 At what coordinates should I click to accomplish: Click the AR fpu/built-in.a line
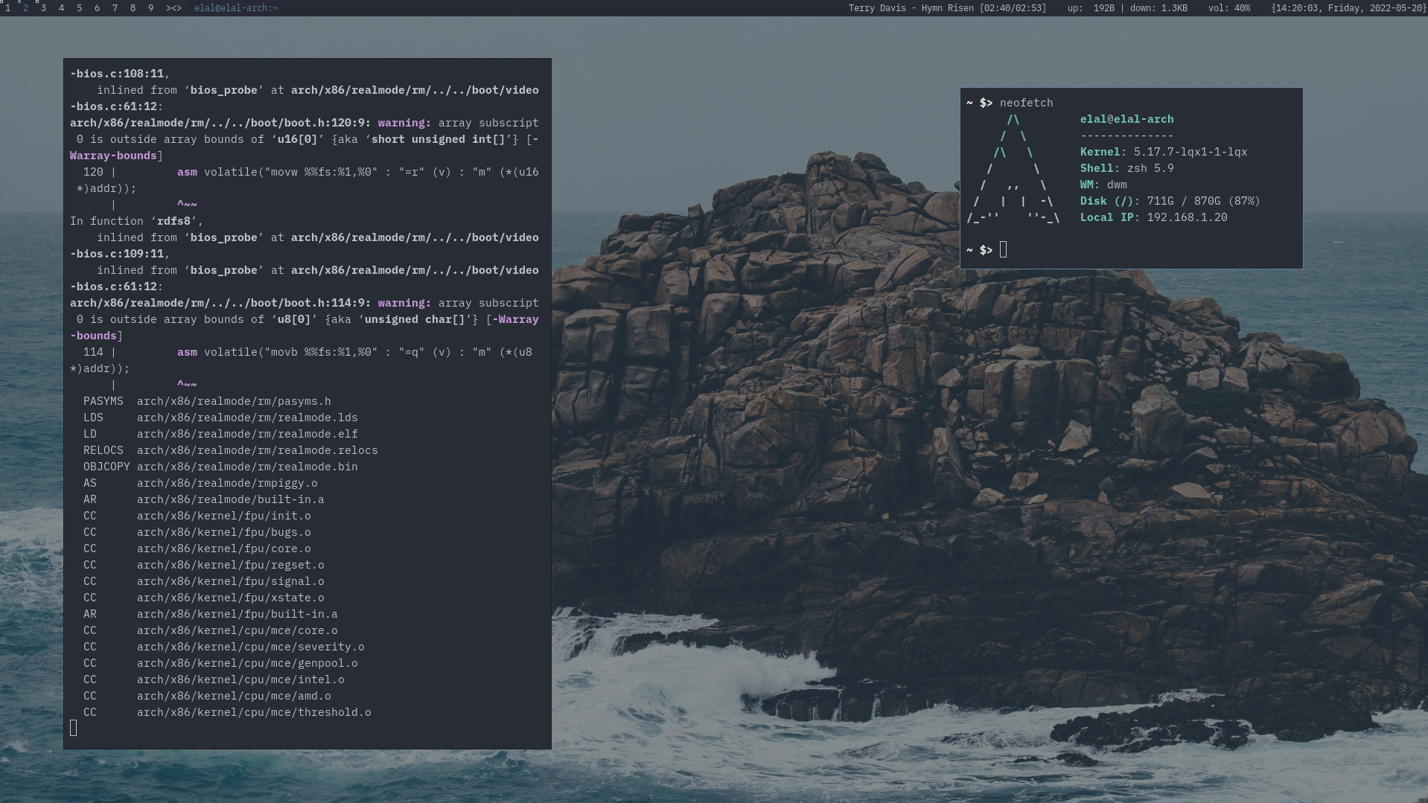point(210,614)
